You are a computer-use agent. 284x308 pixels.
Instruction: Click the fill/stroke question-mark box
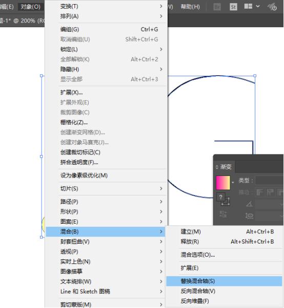click(x=221, y=197)
